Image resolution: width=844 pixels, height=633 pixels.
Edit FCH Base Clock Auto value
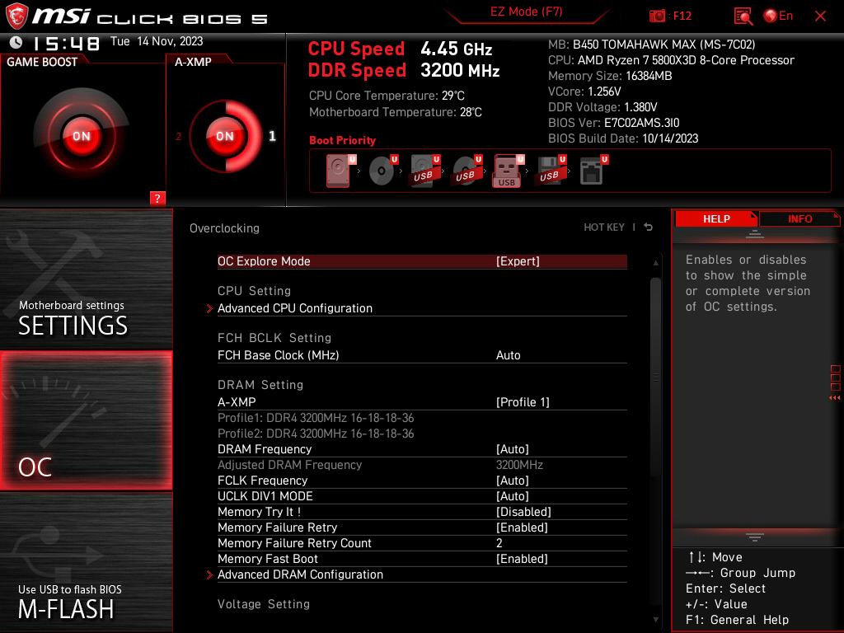[x=508, y=355]
